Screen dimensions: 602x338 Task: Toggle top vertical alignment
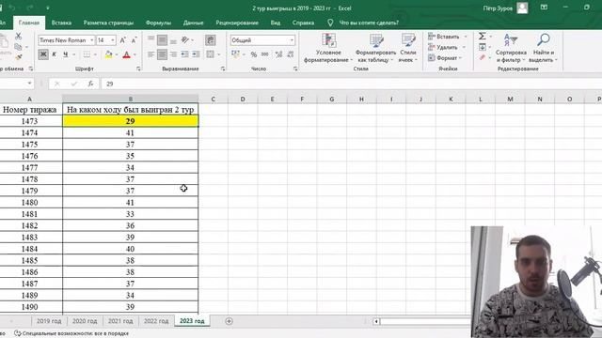[150, 39]
